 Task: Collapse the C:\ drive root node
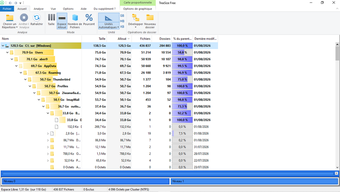3,46
